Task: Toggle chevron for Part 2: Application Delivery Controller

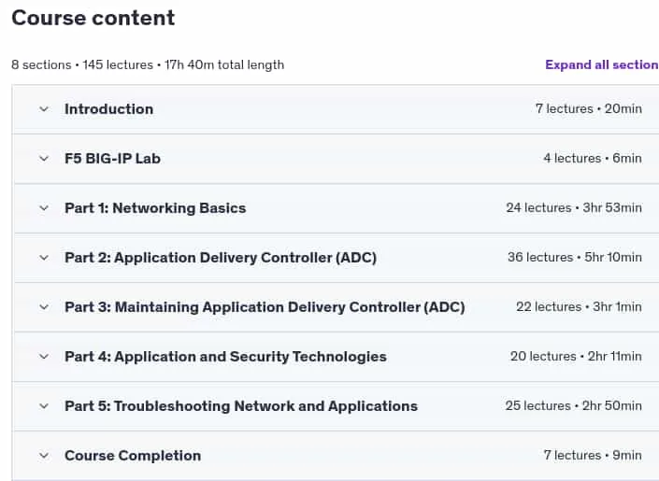Action: 44,258
